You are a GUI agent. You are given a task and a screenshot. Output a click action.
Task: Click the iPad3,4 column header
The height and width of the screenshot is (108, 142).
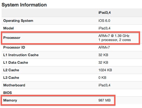click(x=104, y=13)
